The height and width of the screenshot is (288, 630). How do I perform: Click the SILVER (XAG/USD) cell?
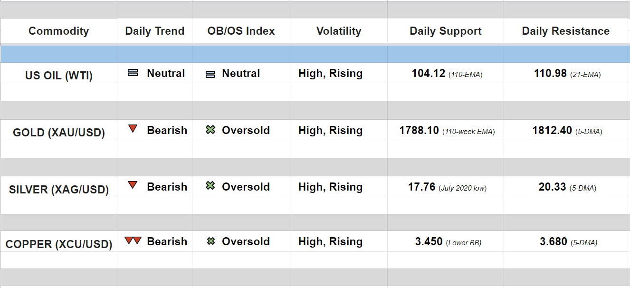coord(58,190)
